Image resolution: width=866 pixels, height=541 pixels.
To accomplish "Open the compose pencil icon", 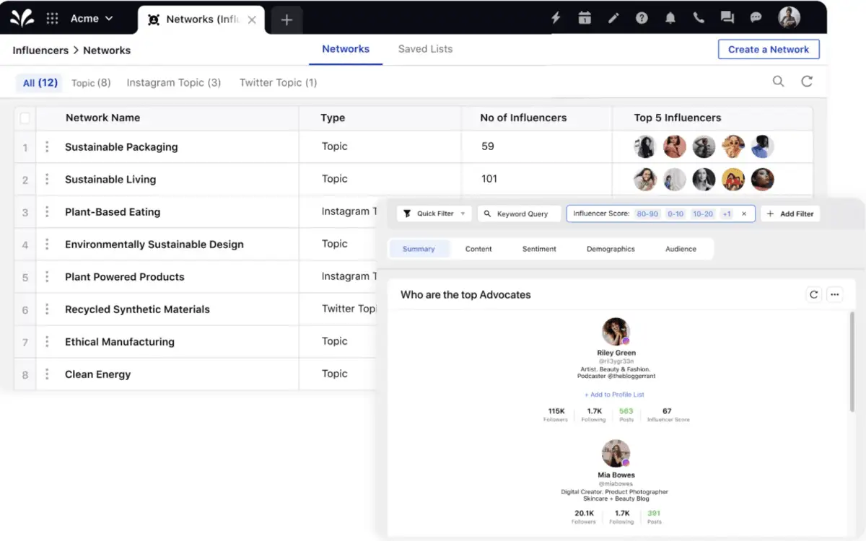I will [x=613, y=17].
